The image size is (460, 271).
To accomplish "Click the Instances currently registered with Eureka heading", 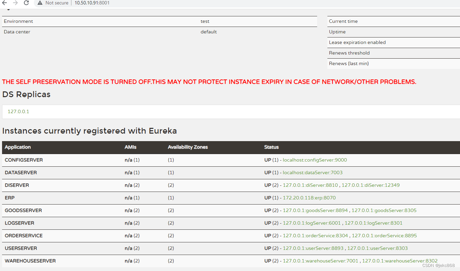I will (90, 131).
